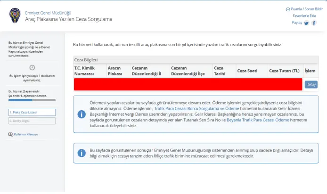Share the page on Twitter
The width and height of the screenshot is (327, 194).
(x=306, y=23)
